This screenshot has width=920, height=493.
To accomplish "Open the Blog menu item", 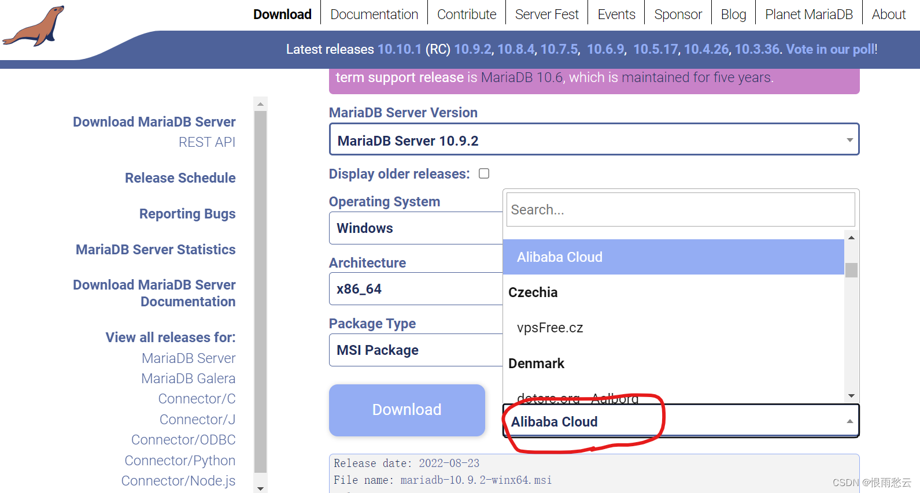I will (733, 14).
